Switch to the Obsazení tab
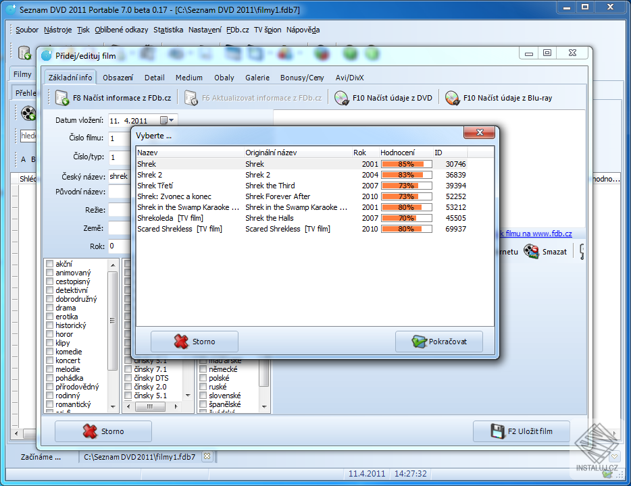The width and height of the screenshot is (631, 486). click(x=118, y=78)
